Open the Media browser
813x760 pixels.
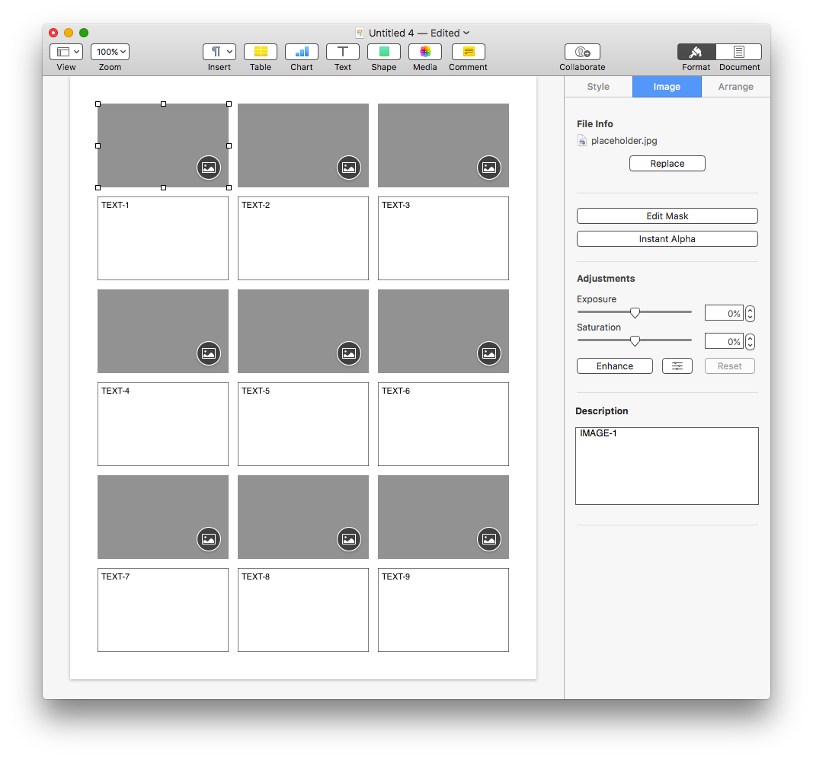pos(424,52)
